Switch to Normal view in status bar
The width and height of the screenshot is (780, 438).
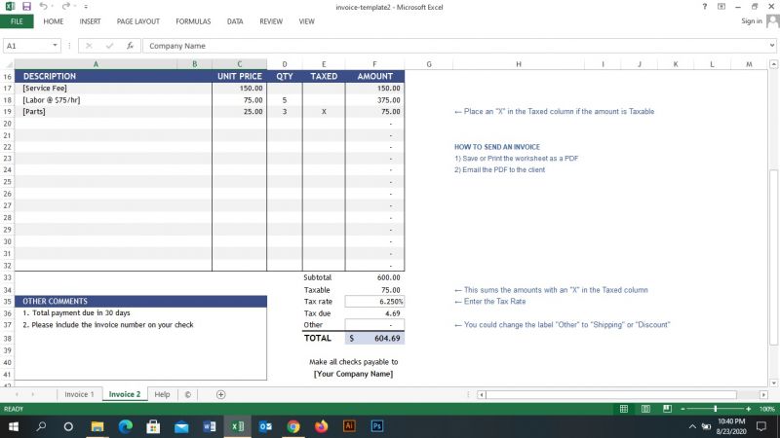click(x=624, y=409)
